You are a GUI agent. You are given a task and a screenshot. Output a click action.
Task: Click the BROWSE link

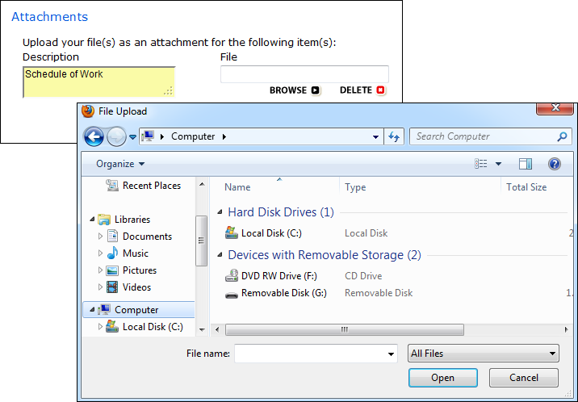(x=294, y=90)
